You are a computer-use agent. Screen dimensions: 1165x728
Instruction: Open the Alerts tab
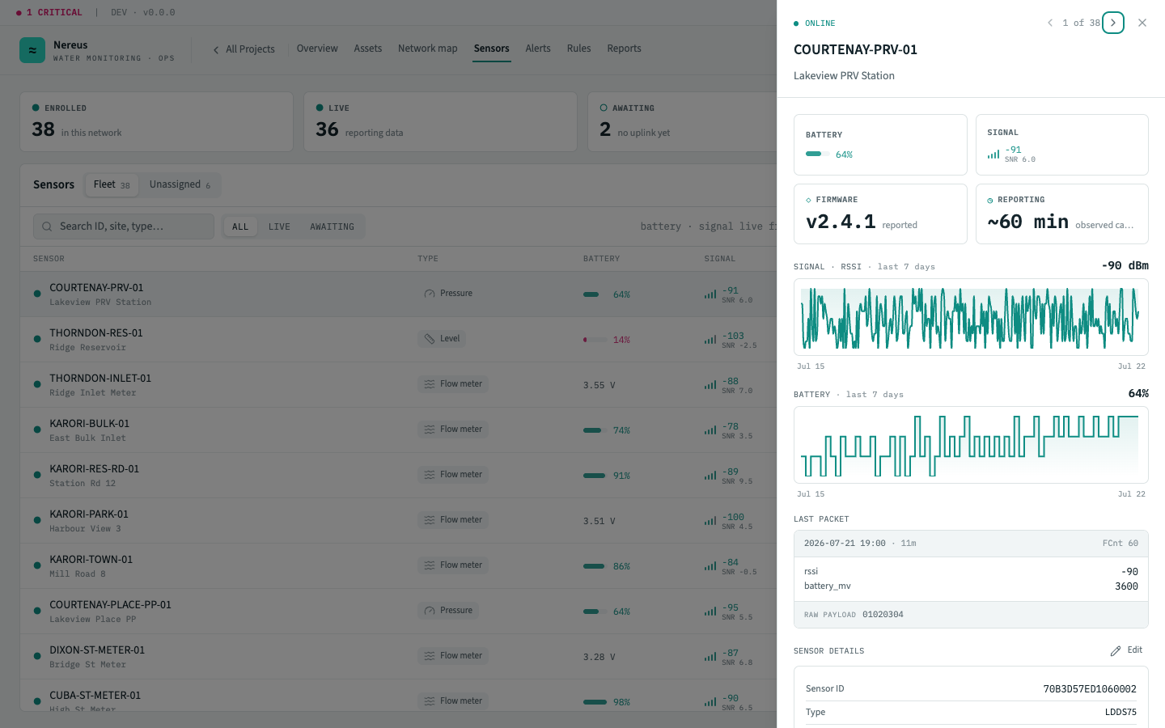pyautogui.click(x=538, y=49)
